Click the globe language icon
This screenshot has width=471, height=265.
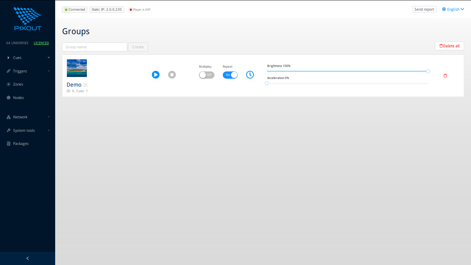coord(444,9)
